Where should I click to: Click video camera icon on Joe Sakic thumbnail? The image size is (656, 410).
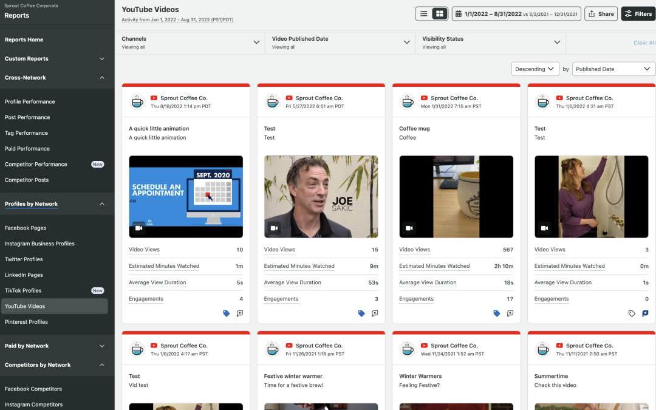[274, 228]
